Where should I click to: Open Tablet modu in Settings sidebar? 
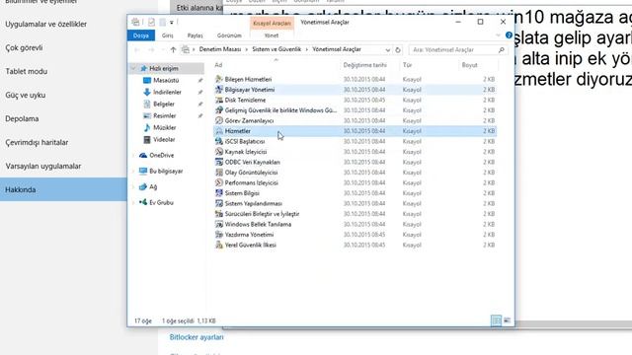[x=27, y=71]
